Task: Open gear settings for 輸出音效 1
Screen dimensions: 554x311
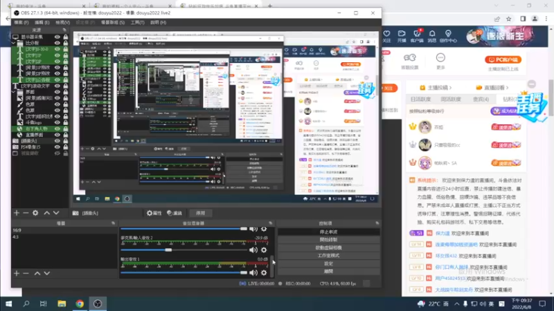Action: (x=264, y=272)
